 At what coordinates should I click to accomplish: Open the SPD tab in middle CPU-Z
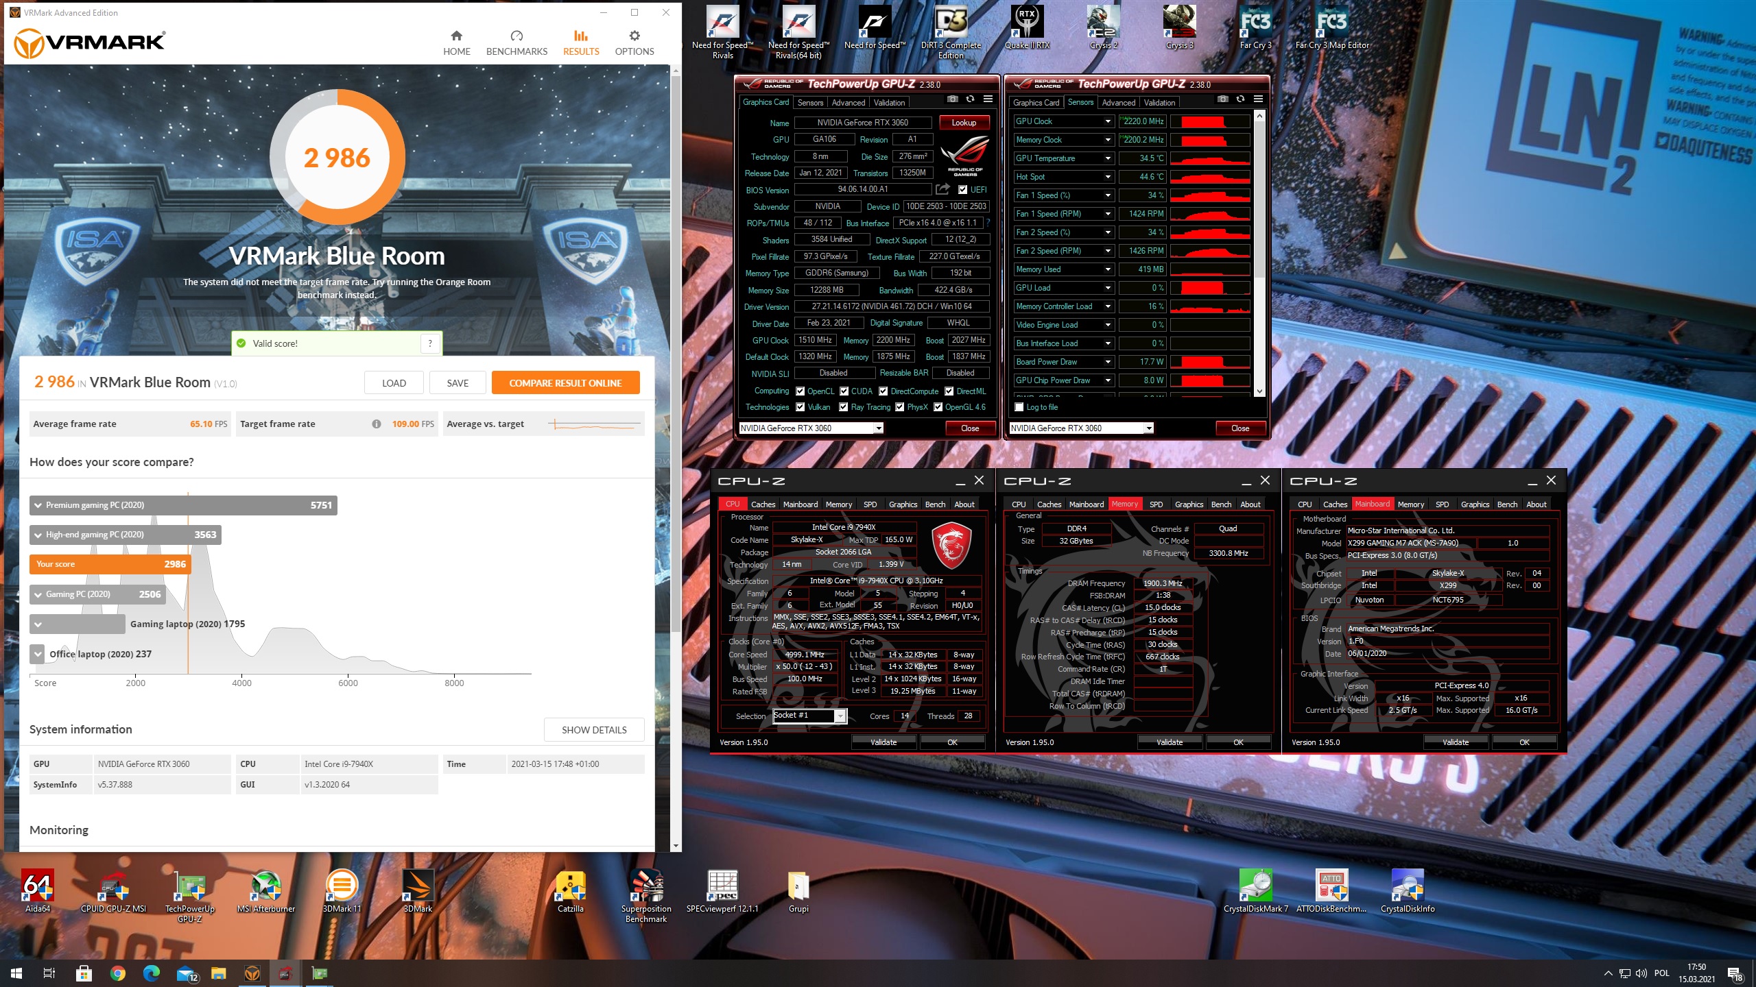coord(1156,504)
